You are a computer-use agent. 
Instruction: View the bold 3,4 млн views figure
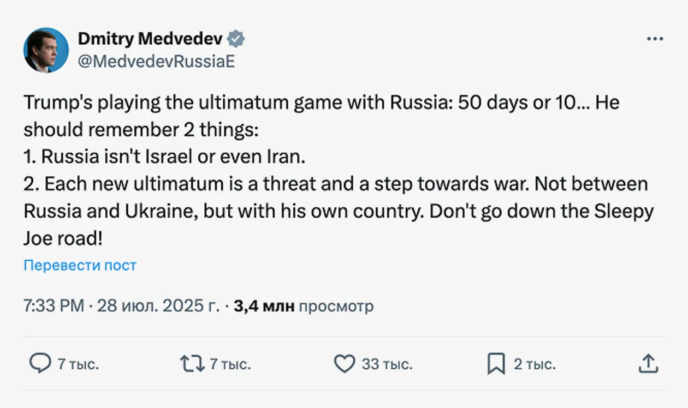(x=264, y=306)
